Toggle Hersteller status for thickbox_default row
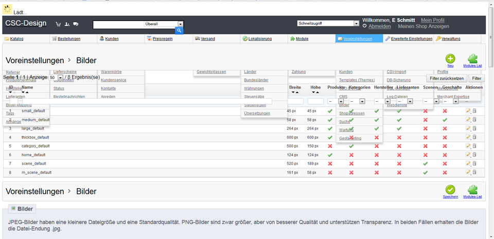494x239 pixels. pos(377,137)
